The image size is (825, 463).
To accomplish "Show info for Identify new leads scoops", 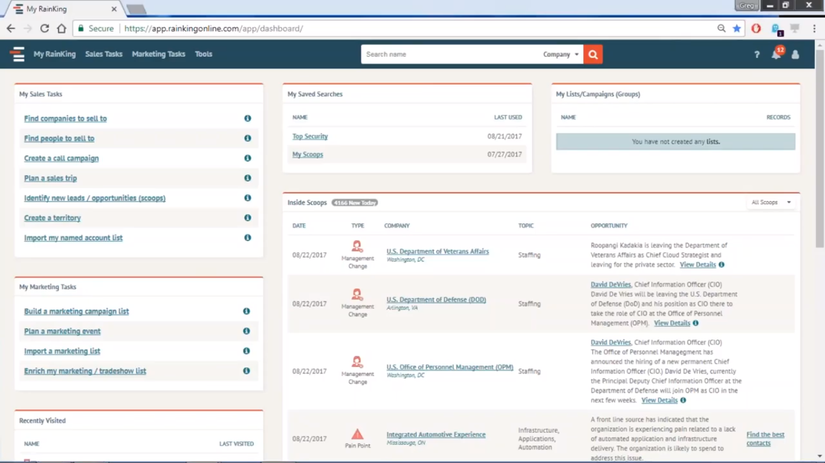I will pyautogui.click(x=248, y=198).
